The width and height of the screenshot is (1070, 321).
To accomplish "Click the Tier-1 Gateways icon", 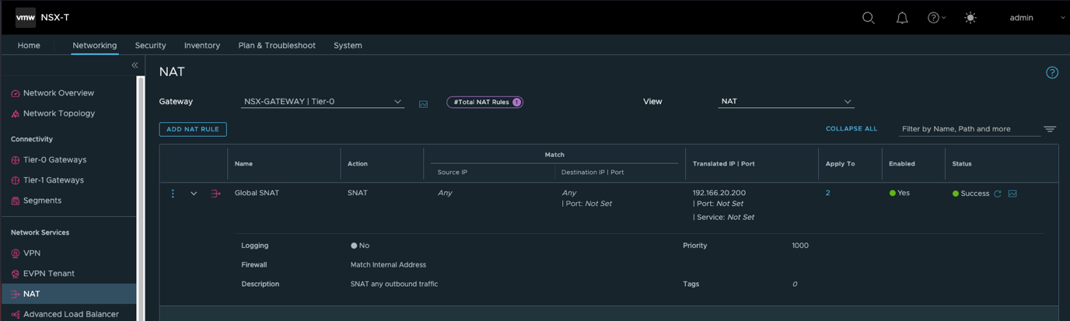I will pyautogui.click(x=16, y=180).
